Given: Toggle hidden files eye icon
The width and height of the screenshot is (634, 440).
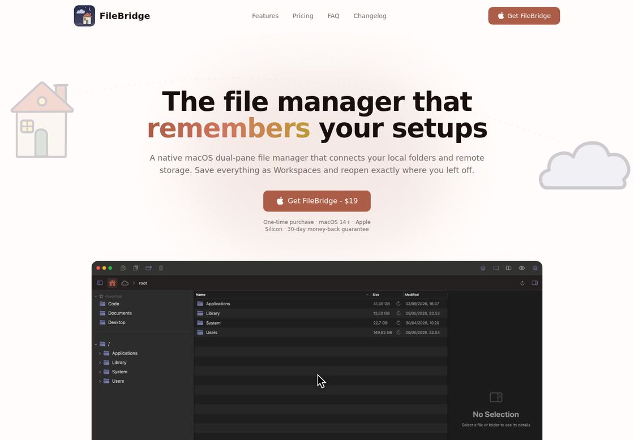Looking at the screenshot, I should pyautogui.click(x=521, y=268).
